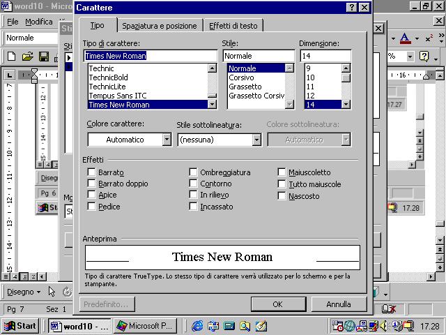Open the Stile sottolineatura dropdown

[256, 140]
